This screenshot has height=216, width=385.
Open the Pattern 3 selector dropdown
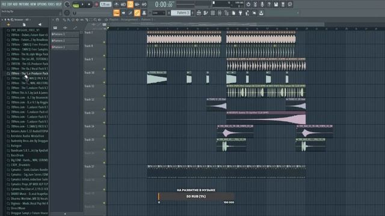coord(180,13)
